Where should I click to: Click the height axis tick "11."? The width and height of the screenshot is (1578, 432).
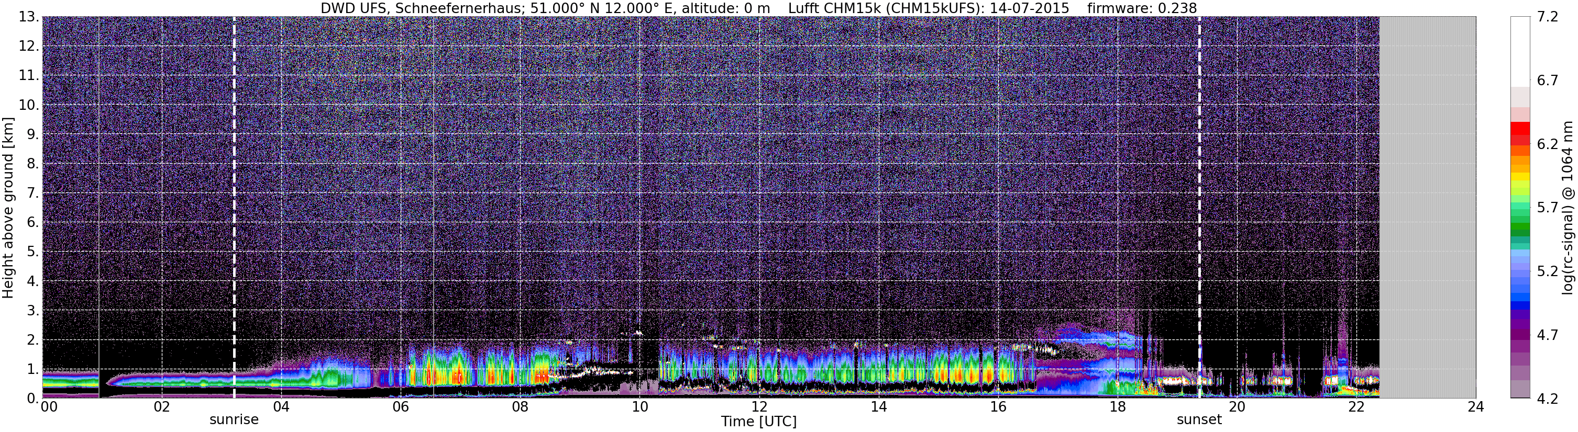[x=29, y=76]
